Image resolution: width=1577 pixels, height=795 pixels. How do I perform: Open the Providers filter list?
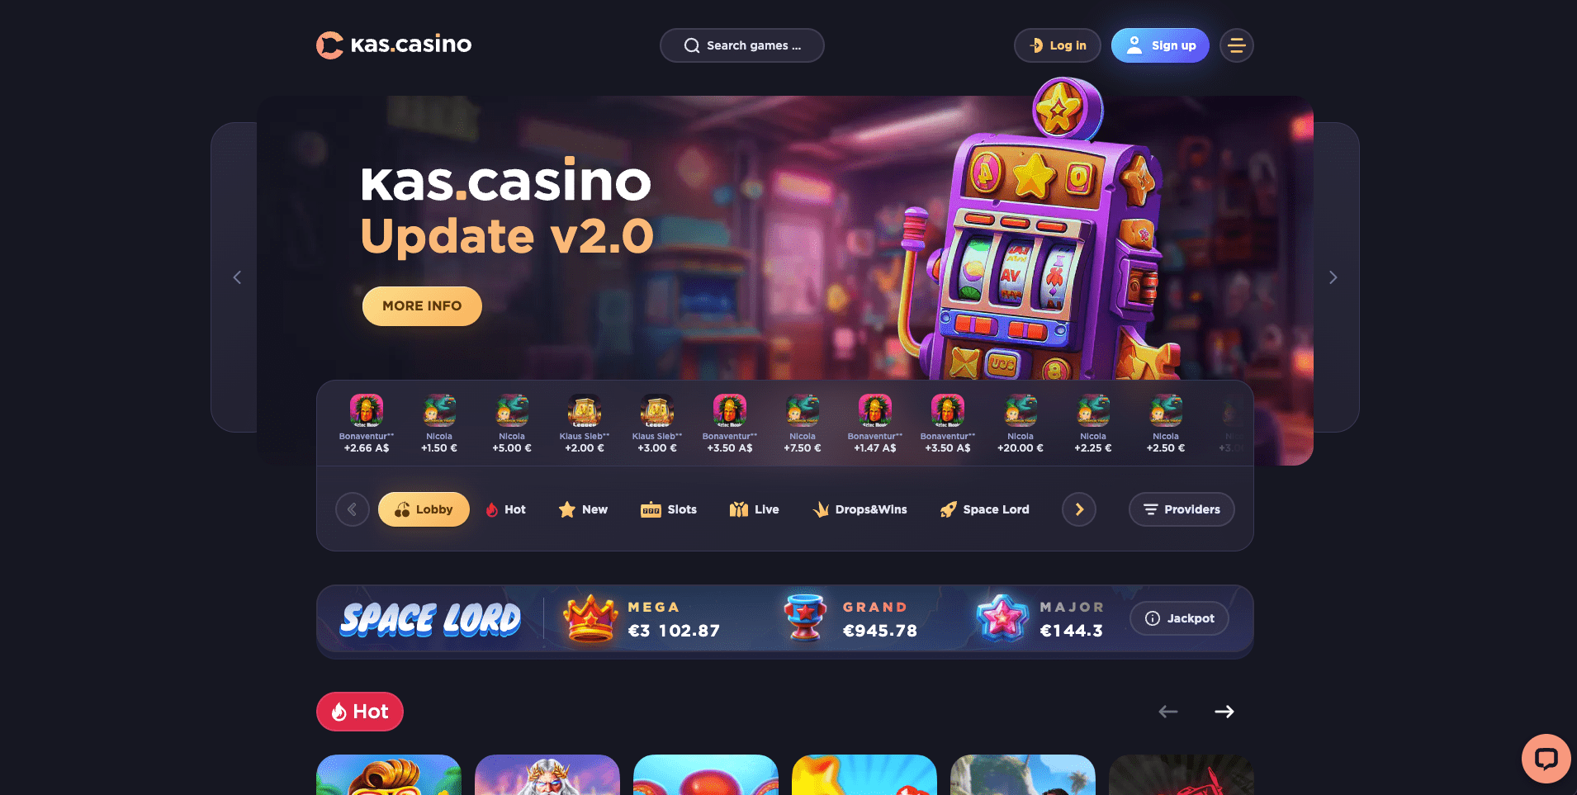coord(1182,509)
